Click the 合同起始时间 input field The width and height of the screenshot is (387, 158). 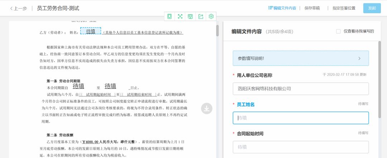click(300, 147)
